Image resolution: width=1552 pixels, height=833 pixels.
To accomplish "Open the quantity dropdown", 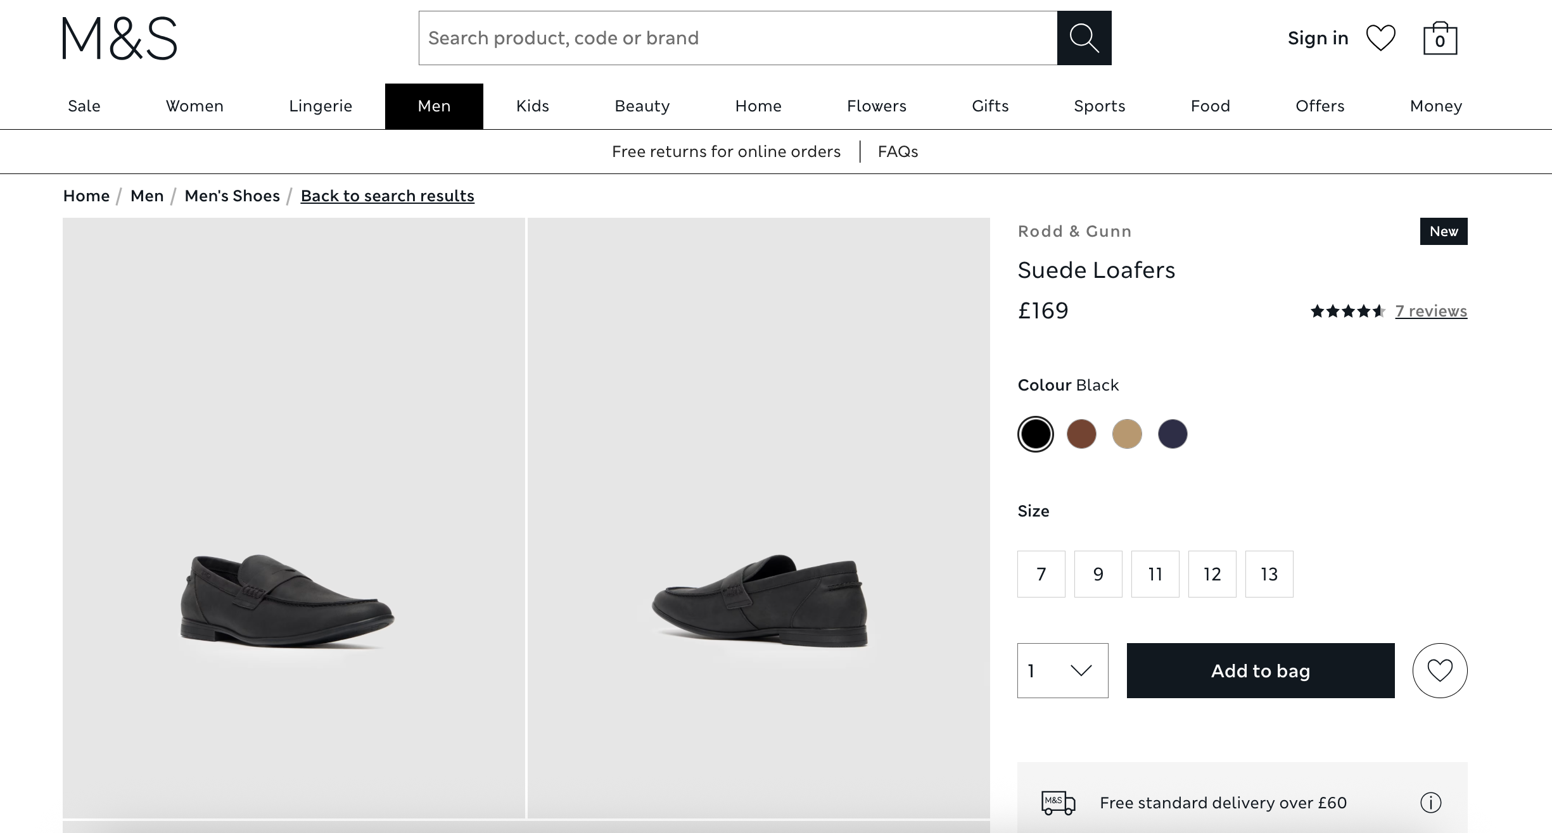I will click(1062, 670).
